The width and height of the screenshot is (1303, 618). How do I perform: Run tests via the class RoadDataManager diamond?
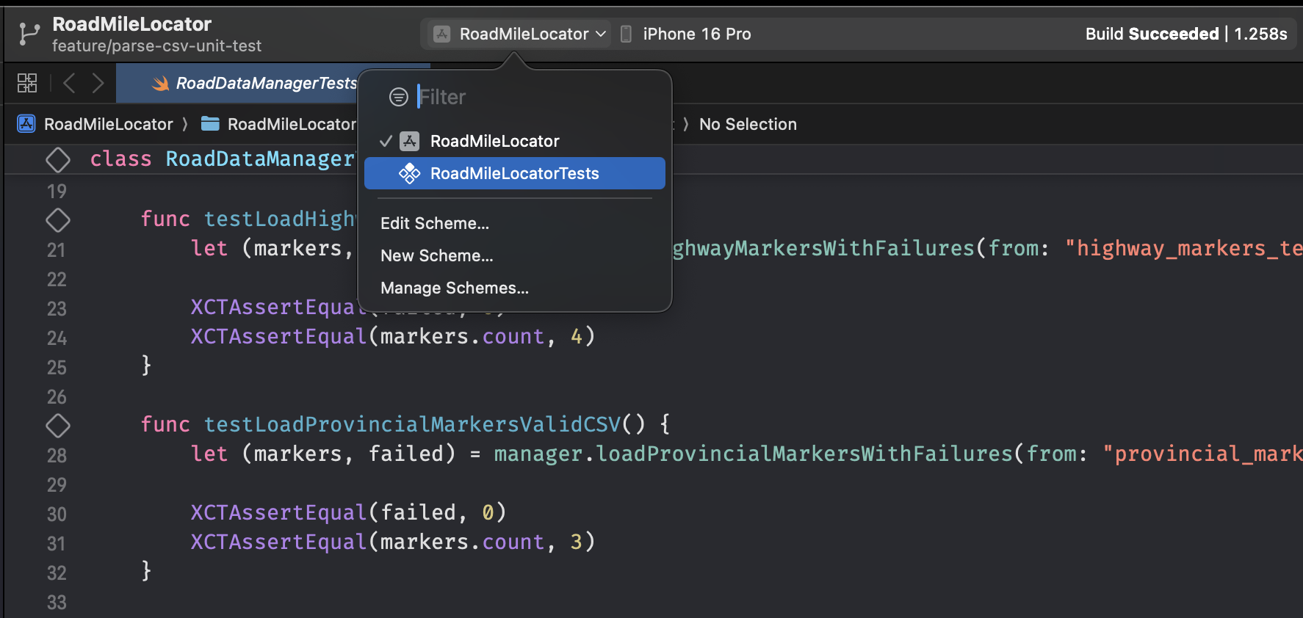(58, 159)
